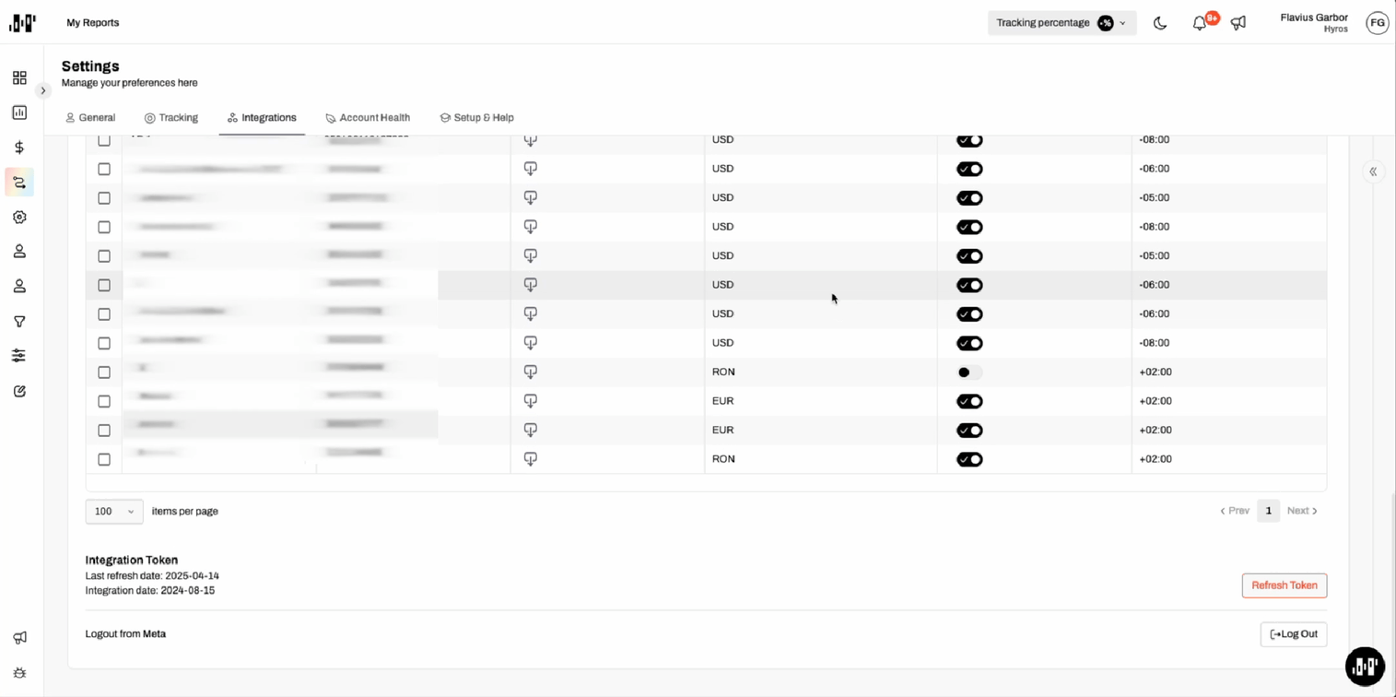
Task: Open the dollar sign sales icon in the sidebar
Action: click(19, 148)
